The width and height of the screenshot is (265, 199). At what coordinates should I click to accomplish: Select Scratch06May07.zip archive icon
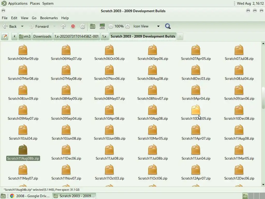click(x=66, y=50)
